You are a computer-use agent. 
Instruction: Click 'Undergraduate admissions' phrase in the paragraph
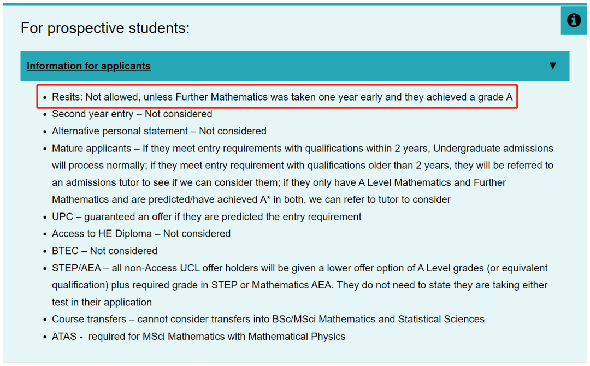coord(493,149)
